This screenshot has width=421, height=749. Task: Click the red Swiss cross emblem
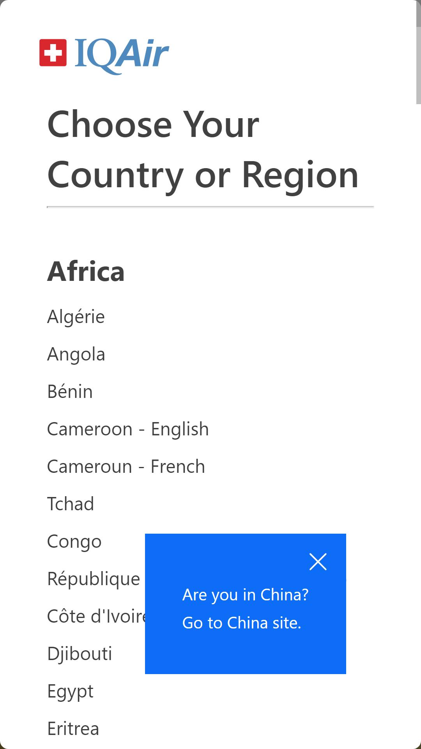pyautogui.click(x=53, y=53)
